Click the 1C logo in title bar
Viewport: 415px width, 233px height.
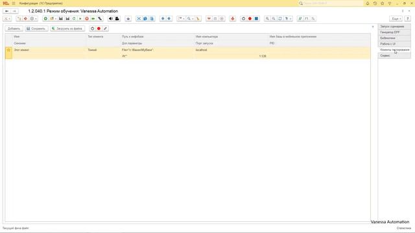(6, 3)
